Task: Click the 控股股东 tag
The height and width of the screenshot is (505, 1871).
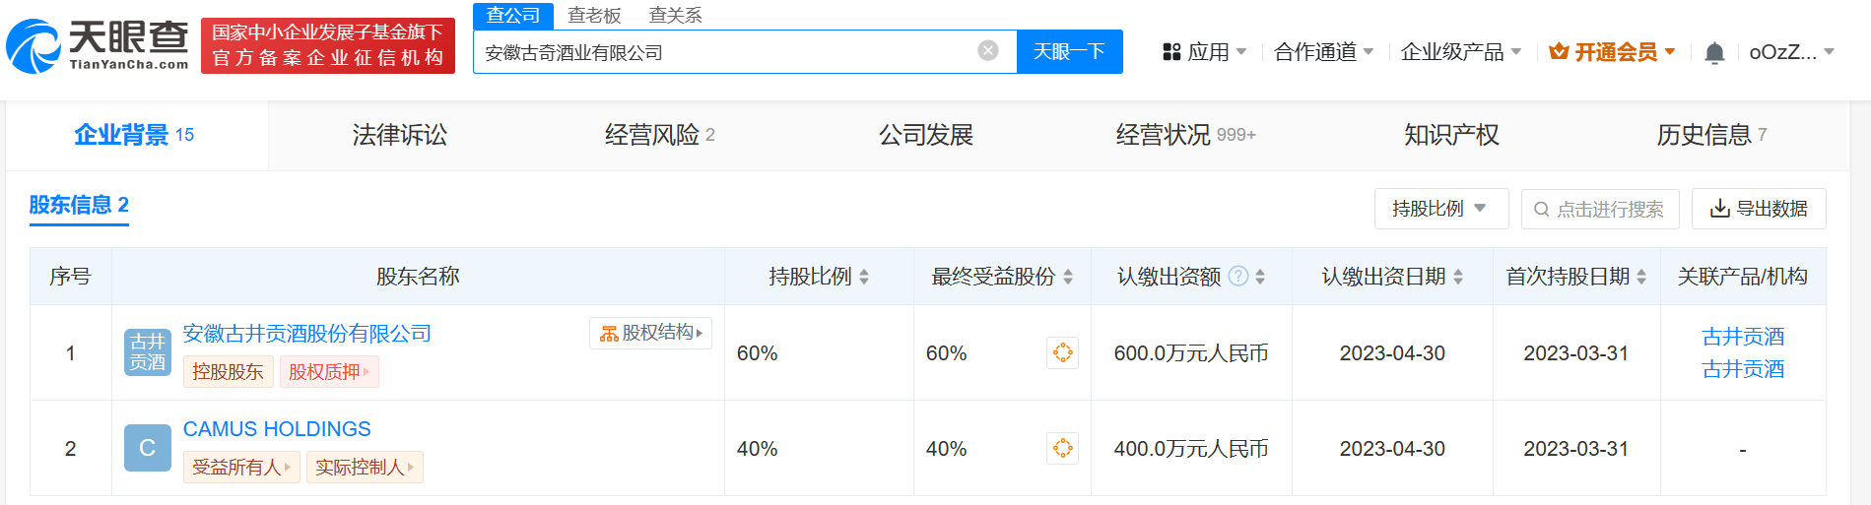Action: click(228, 372)
